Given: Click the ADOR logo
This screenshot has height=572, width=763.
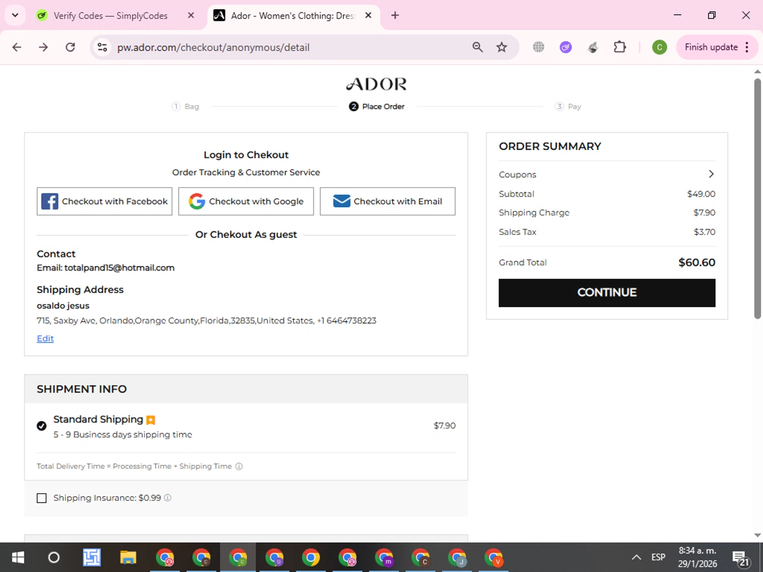Looking at the screenshot, I should 376,84.
